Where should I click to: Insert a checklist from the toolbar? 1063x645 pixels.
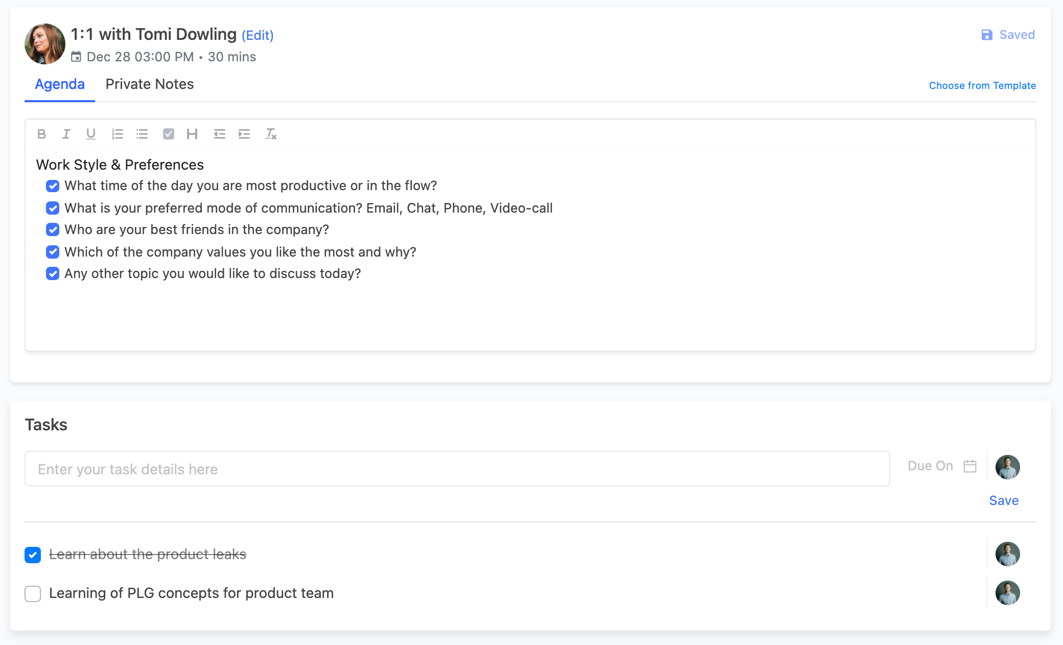(x=169, y=134)
